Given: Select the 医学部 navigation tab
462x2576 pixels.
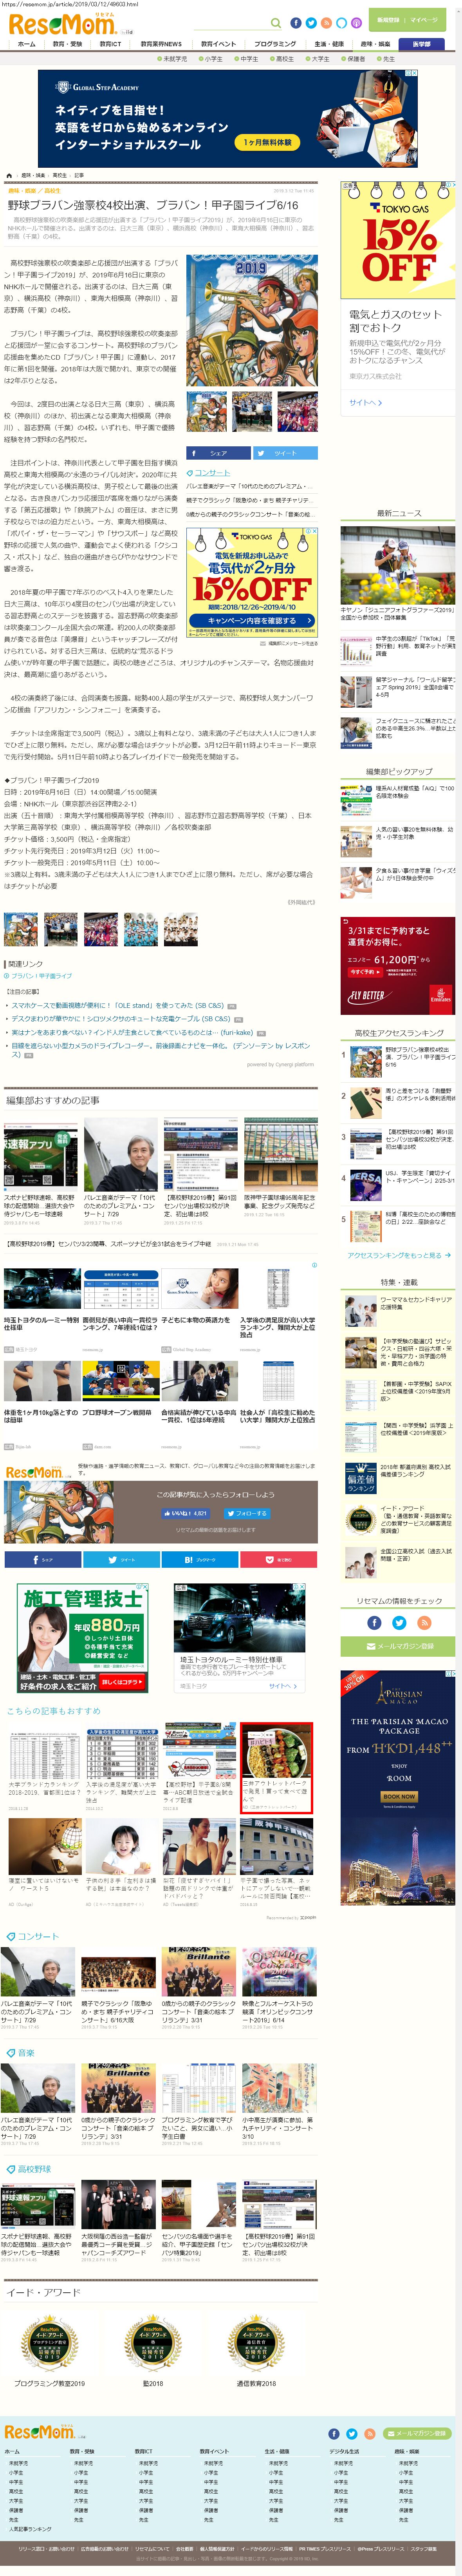Looking at the screenshot, I should [x=422, y=44].
